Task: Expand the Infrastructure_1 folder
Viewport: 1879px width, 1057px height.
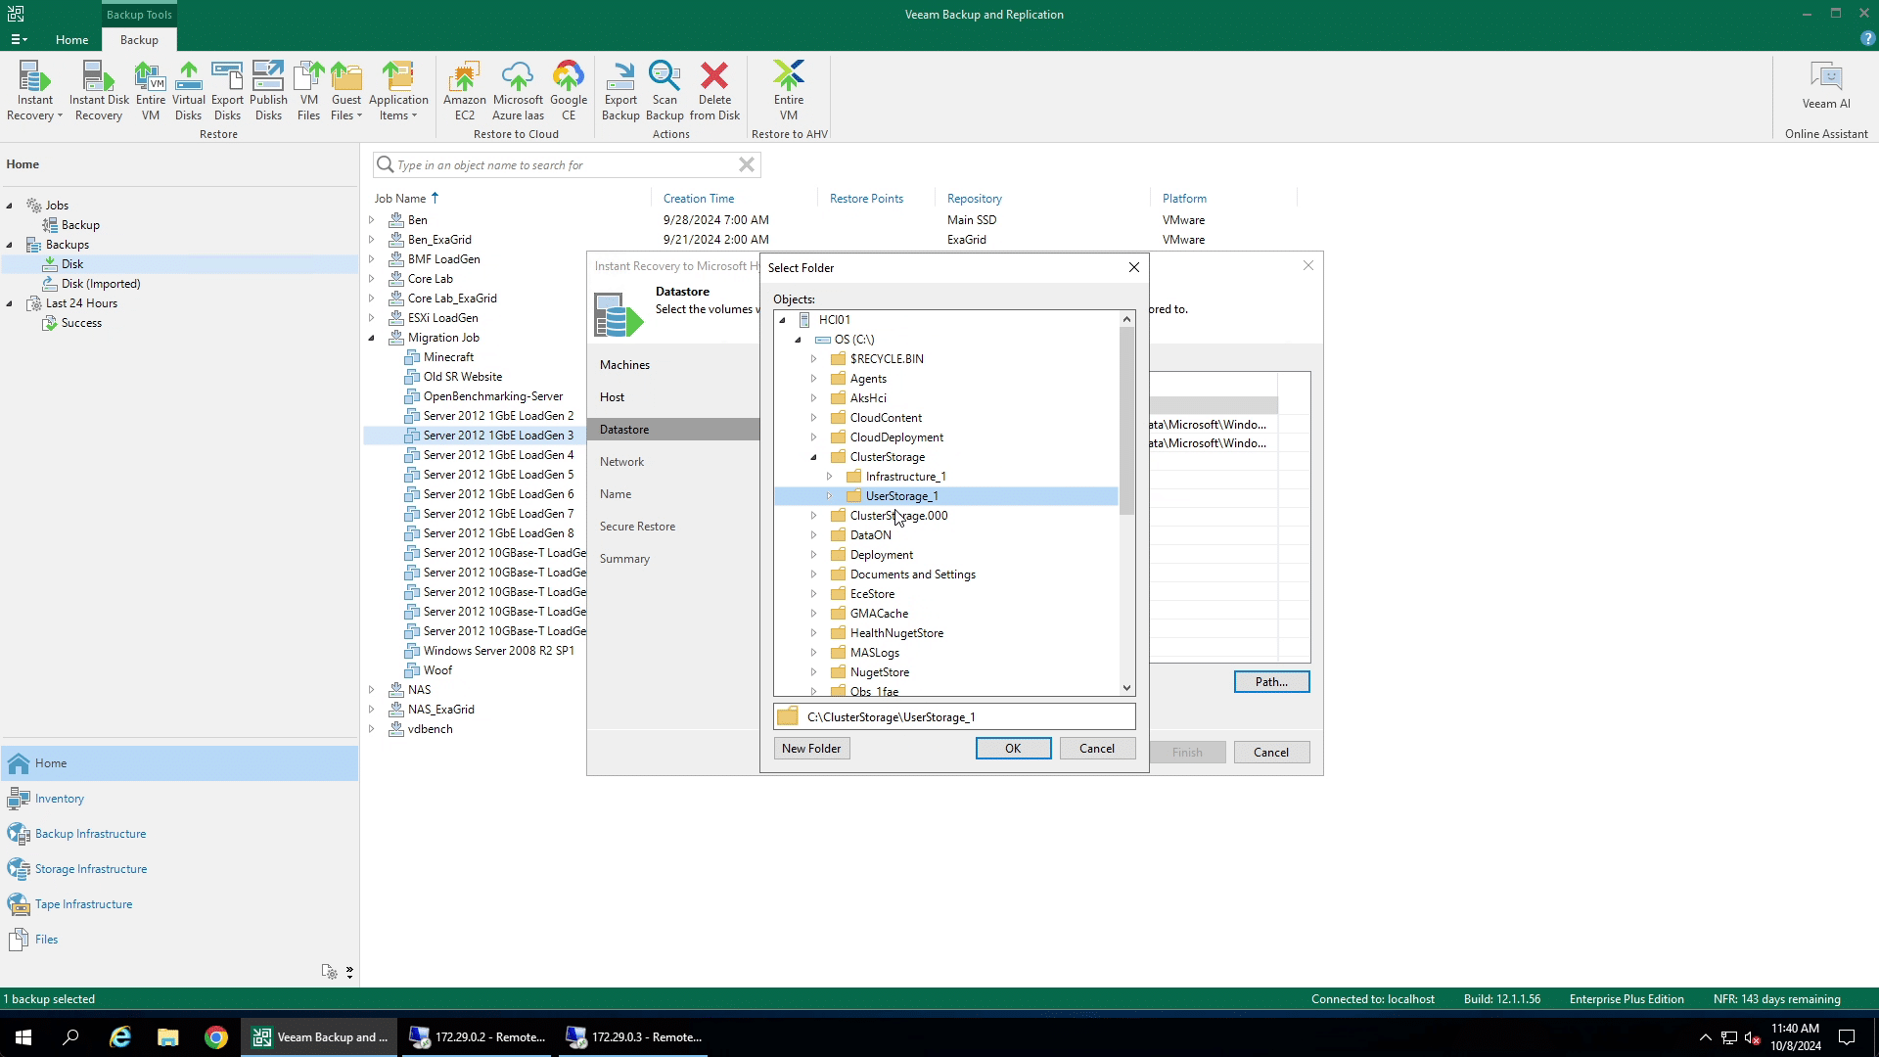Action: [x=829, y=477]
